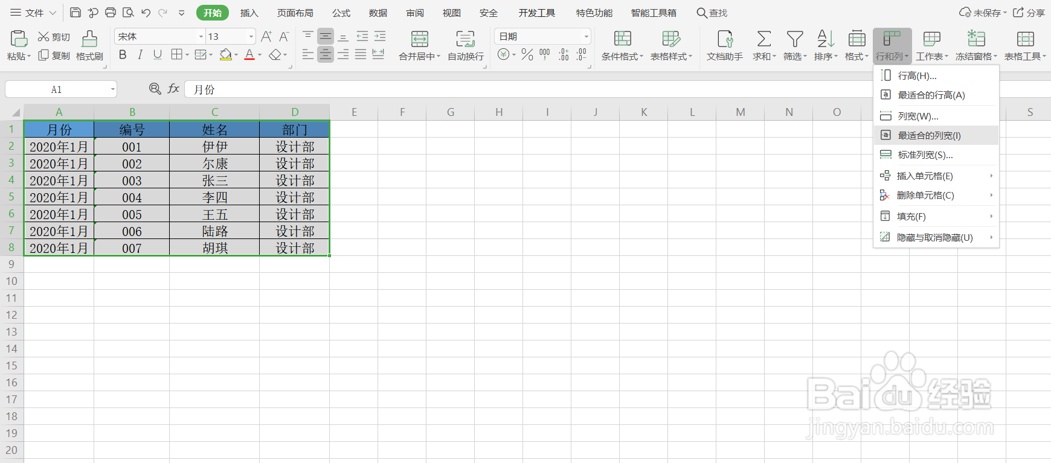This screenshot has width=1051, height=463.
Task: Click the 求和 Sum sigma icon
Action: (764, 39)
